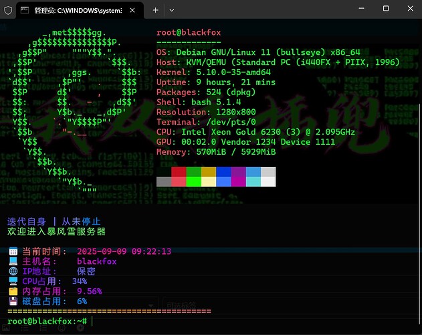Click the laptop icon beside hostname row
The height and width of the screenshot is (335, 422).
(x=13, y=261)
